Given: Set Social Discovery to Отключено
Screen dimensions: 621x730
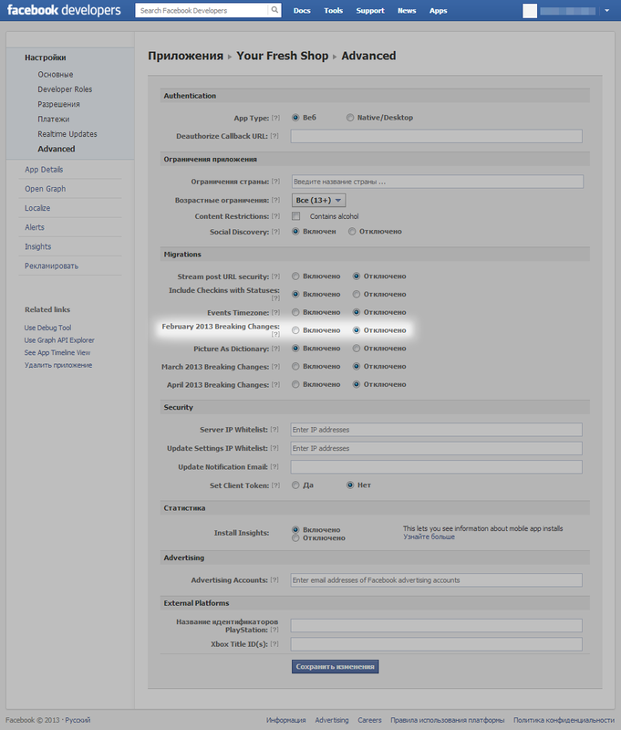Looking at the screenshot, I should (x=352, y=232).
